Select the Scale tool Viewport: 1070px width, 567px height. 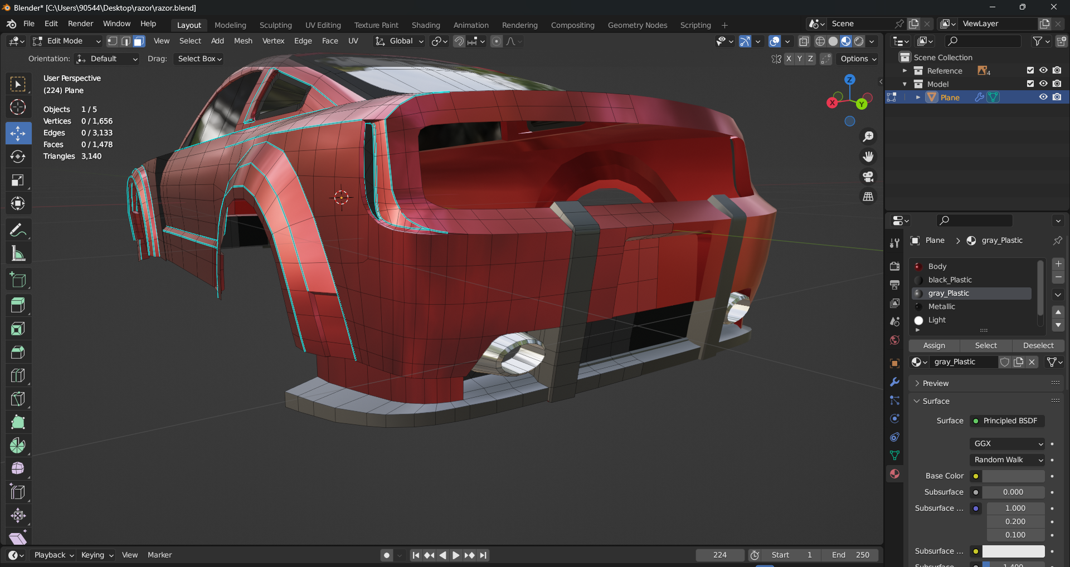tap(18, 180)
